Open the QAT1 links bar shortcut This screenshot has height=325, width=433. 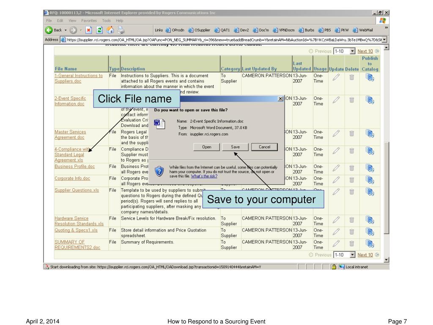[222, 30]
